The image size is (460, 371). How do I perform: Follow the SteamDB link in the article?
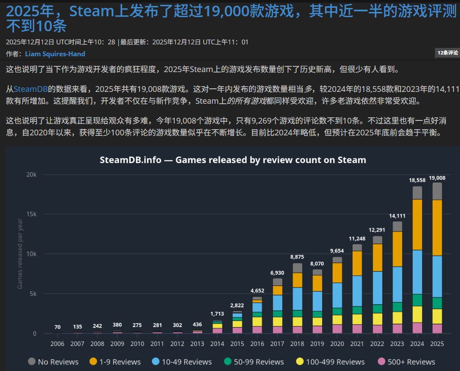point(31,89)
